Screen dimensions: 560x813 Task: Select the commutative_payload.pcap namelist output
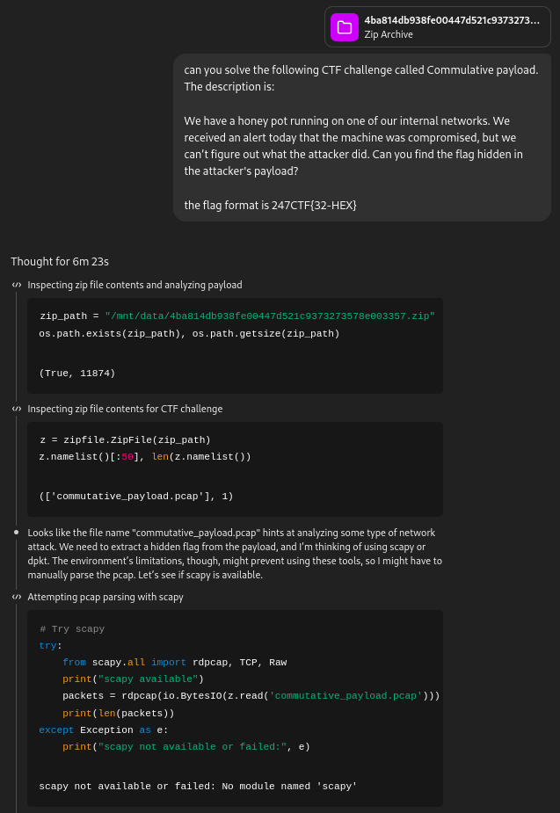[x=136, y=497]
